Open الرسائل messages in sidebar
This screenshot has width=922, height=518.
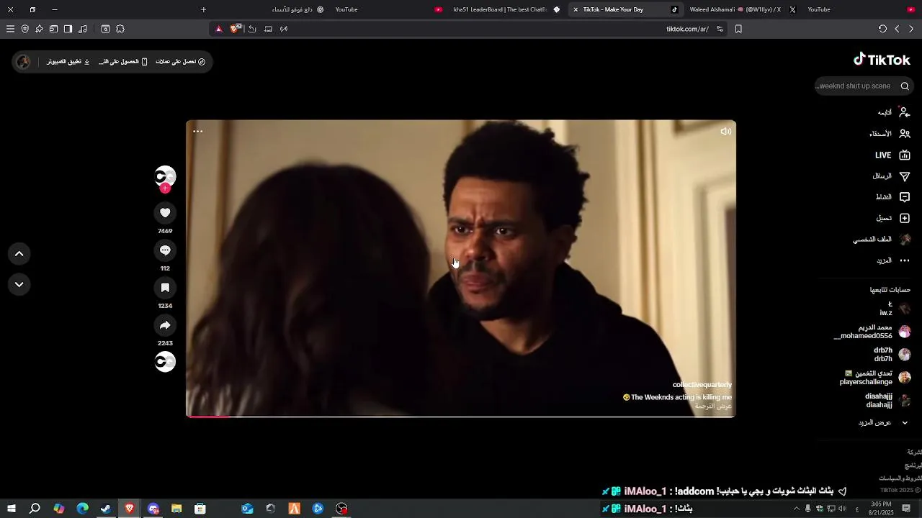coord(891,176)
